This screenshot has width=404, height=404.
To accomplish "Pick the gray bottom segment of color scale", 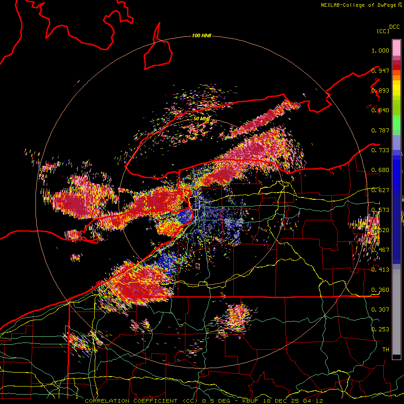I will click(x=396, y=312).
